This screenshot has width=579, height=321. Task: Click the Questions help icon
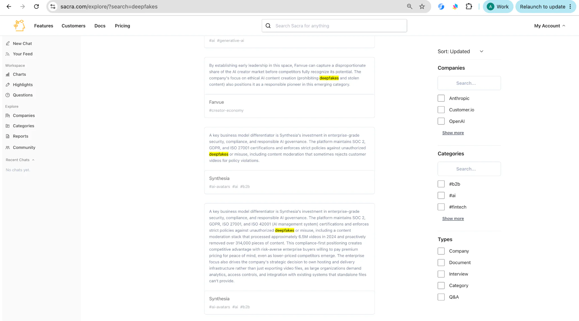coord(8,95)
